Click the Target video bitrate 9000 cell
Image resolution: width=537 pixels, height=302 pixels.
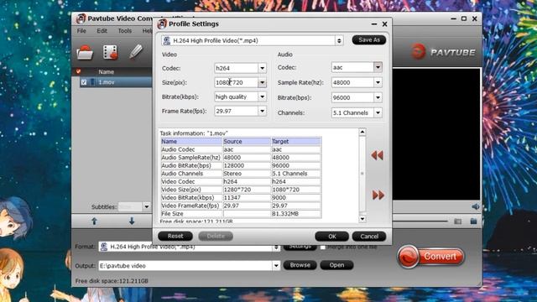(296, 198)
